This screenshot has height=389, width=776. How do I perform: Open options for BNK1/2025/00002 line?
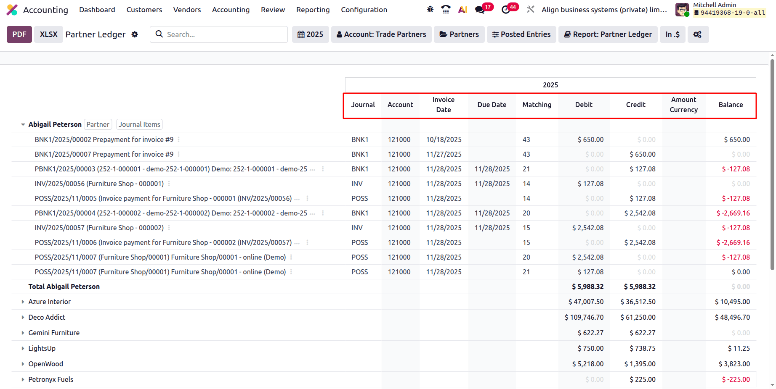pos(178,139)
